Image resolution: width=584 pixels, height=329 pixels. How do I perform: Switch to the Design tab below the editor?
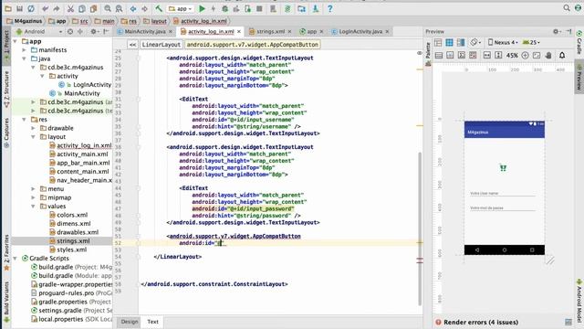130,322
